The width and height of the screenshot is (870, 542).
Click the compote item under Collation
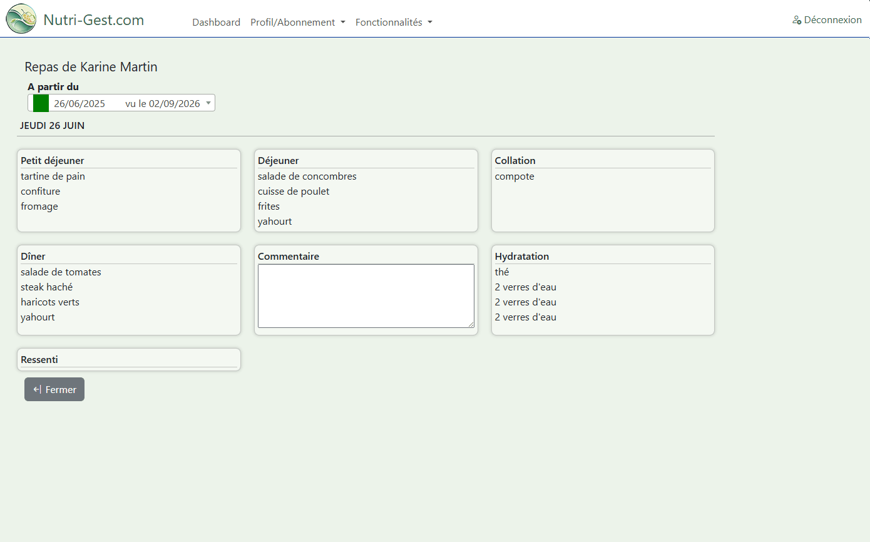point(514,176)
